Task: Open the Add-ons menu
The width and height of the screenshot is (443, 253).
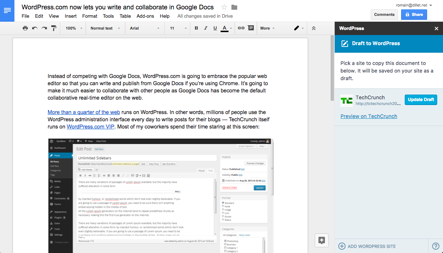Action: coord(145,16)
